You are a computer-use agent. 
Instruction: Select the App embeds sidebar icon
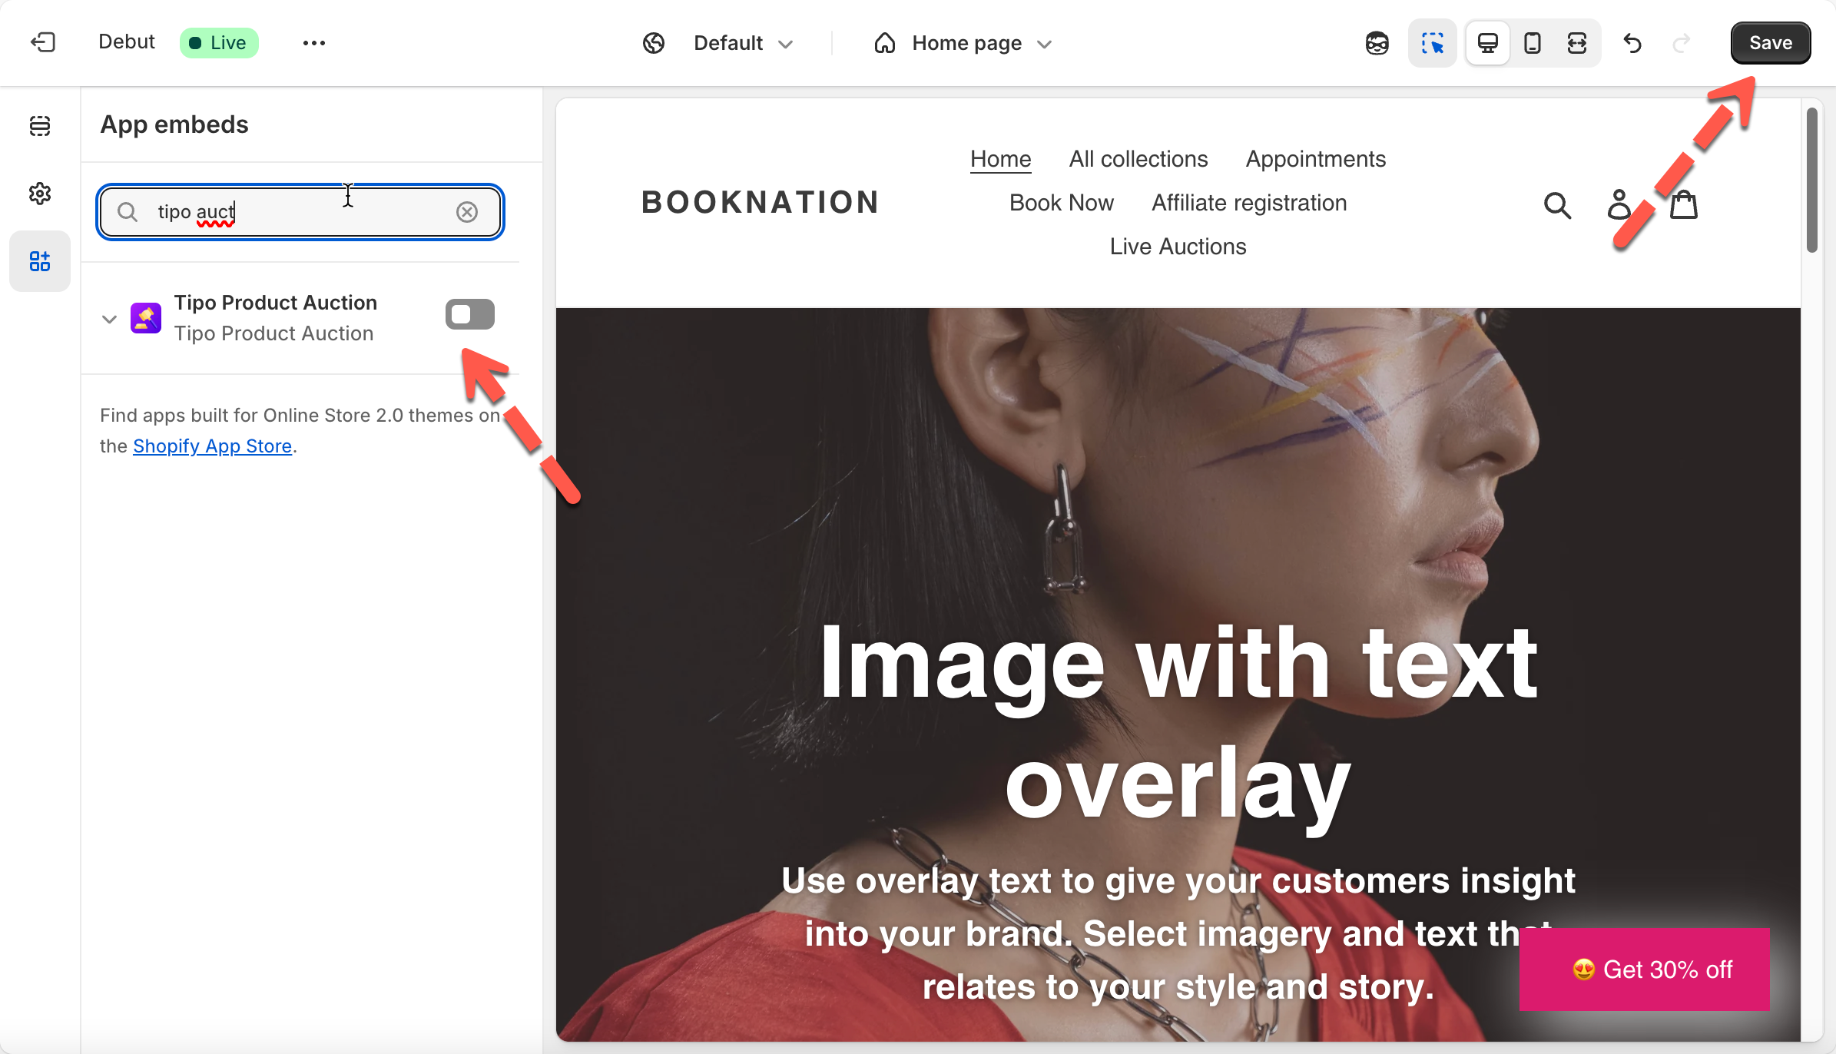pos(40,261)
